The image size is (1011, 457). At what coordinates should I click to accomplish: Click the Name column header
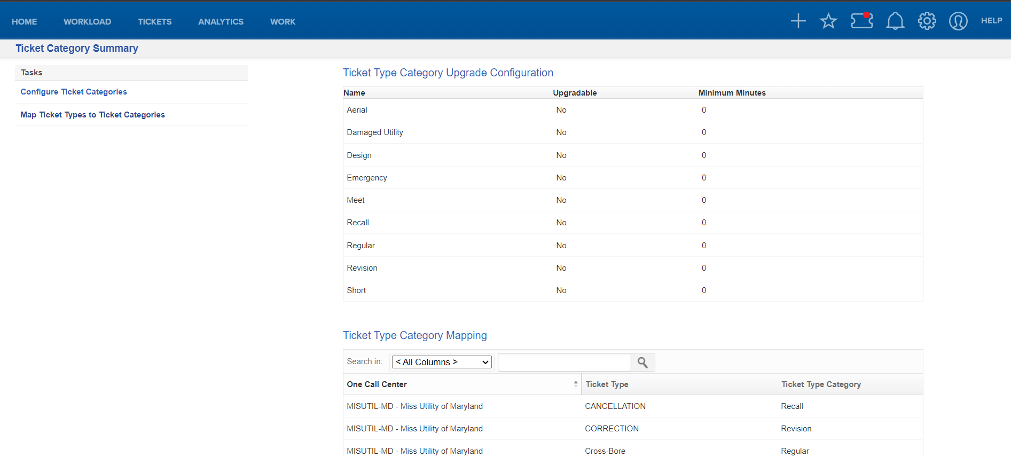click(x=354, y=93)
